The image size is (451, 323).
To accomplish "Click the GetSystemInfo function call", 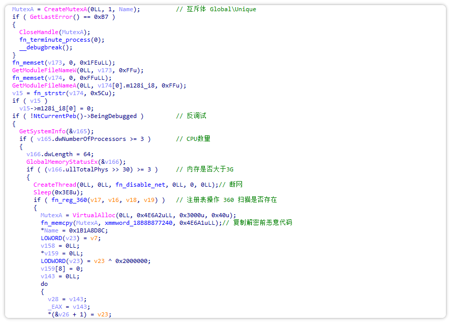I will 43,131.
